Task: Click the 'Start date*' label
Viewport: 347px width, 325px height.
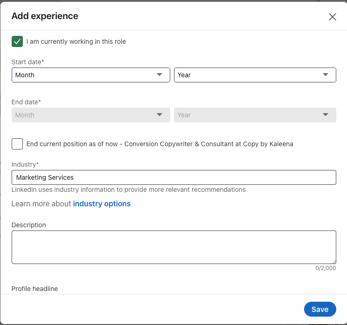Action: (28, 62)
